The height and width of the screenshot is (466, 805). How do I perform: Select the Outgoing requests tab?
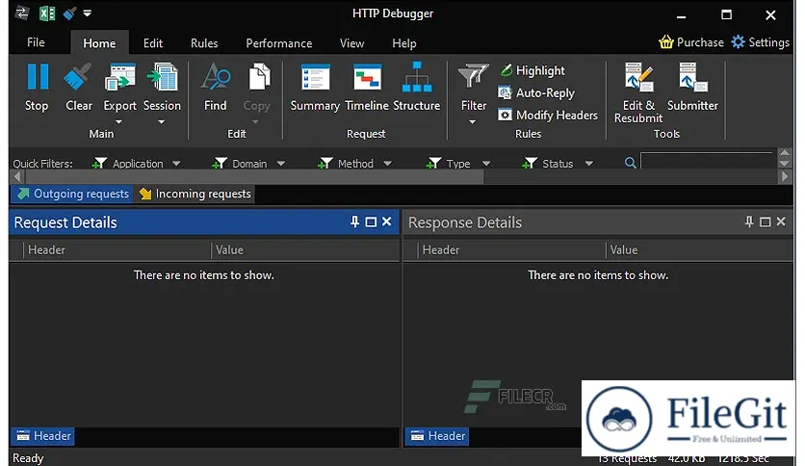72,194
